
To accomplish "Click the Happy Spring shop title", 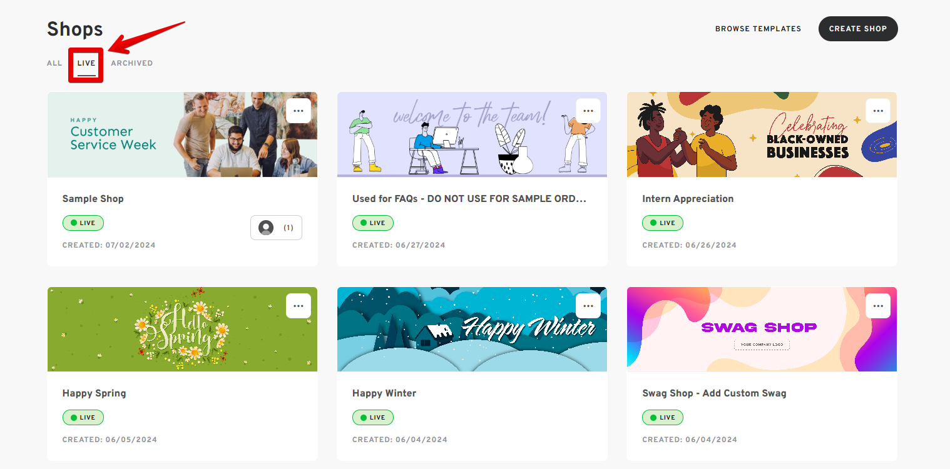I will click(x=94, y=393).
